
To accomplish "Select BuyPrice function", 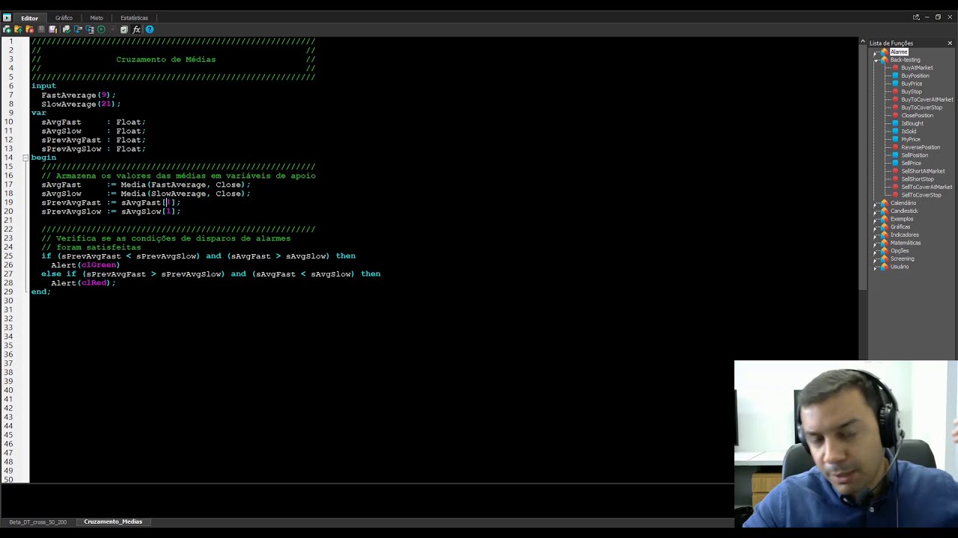I will tap(912, 84).
